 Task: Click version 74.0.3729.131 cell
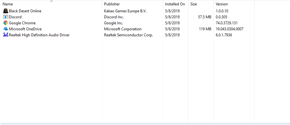227,23
